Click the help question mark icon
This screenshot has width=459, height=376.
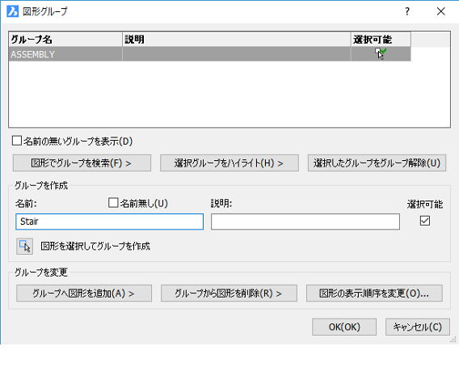(x=407, y=11)
